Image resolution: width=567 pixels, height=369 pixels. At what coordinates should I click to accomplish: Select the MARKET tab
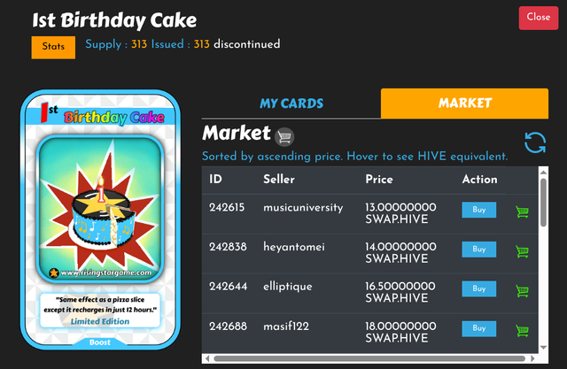coord(464,104)
